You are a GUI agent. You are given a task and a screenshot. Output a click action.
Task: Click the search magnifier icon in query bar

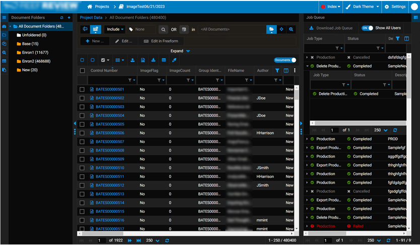click(163, 30)
